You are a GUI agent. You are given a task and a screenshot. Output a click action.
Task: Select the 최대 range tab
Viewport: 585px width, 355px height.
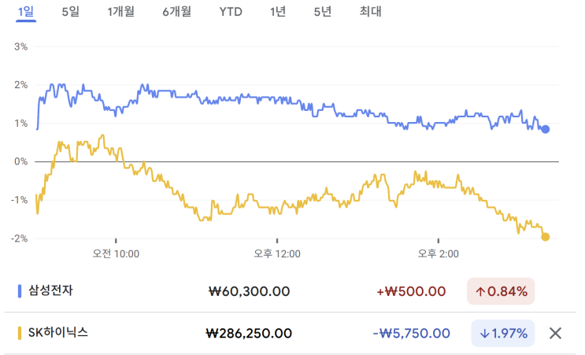pos(370,12)
